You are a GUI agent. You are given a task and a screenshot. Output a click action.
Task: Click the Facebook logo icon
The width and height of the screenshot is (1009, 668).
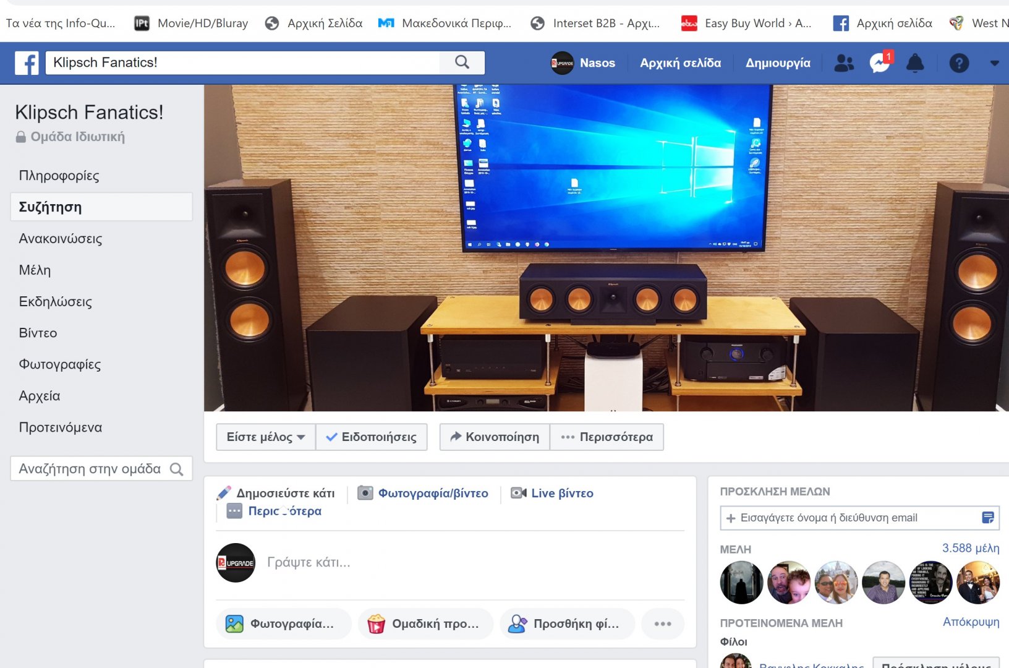(x=27, y=63)
